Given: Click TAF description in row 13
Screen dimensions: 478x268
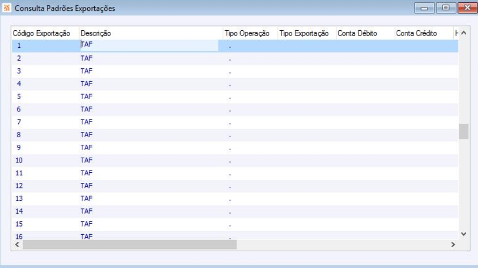Looking at the screenshot, I should (87, 199).
